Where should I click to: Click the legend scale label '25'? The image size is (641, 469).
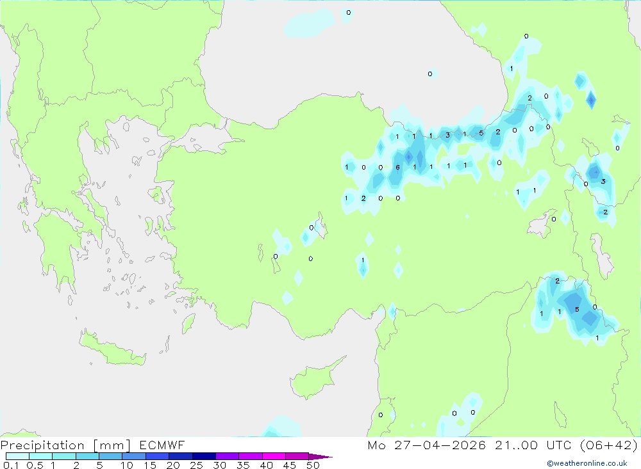point(196,465)
